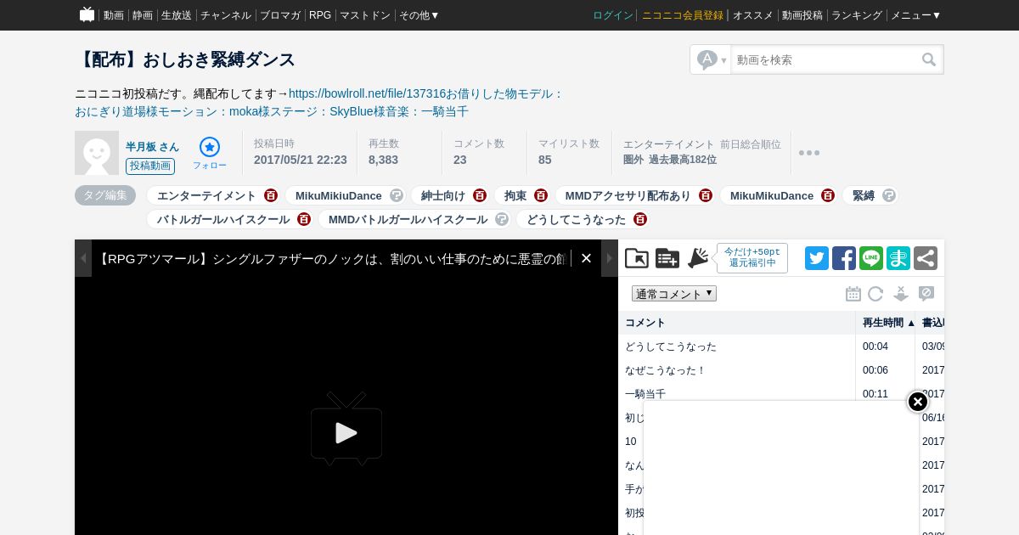1019x535 pixels.
Task: Dismiss the RPGアツマール banner
Action: 586,258
